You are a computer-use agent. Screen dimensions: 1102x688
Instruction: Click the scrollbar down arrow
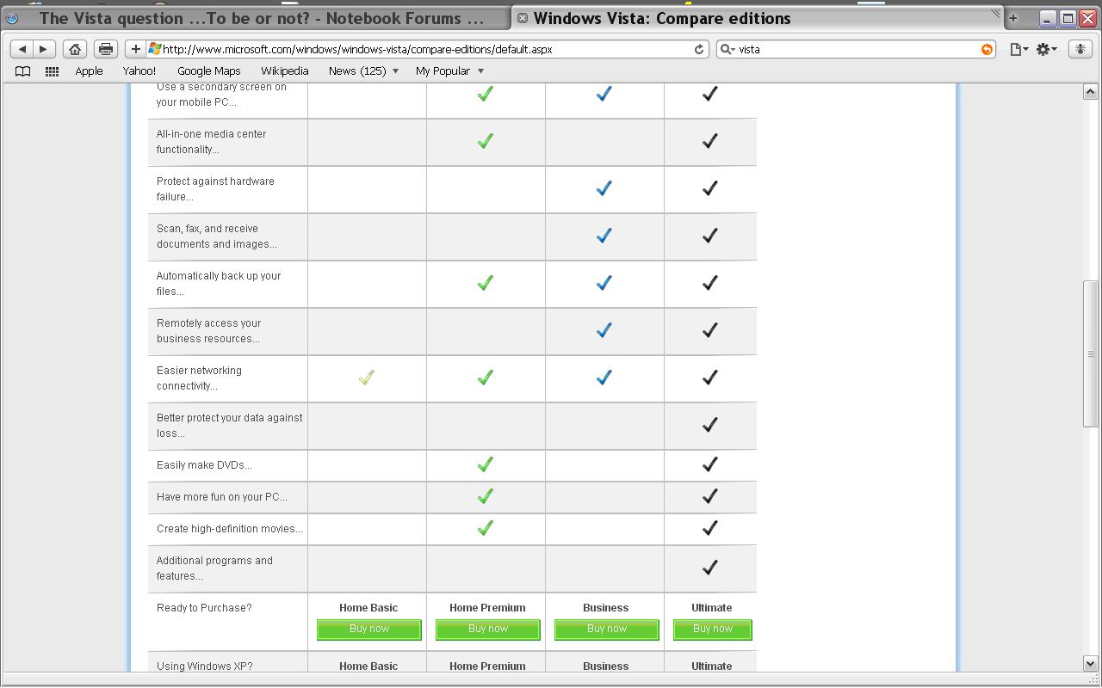click(x=1090, y=664)
